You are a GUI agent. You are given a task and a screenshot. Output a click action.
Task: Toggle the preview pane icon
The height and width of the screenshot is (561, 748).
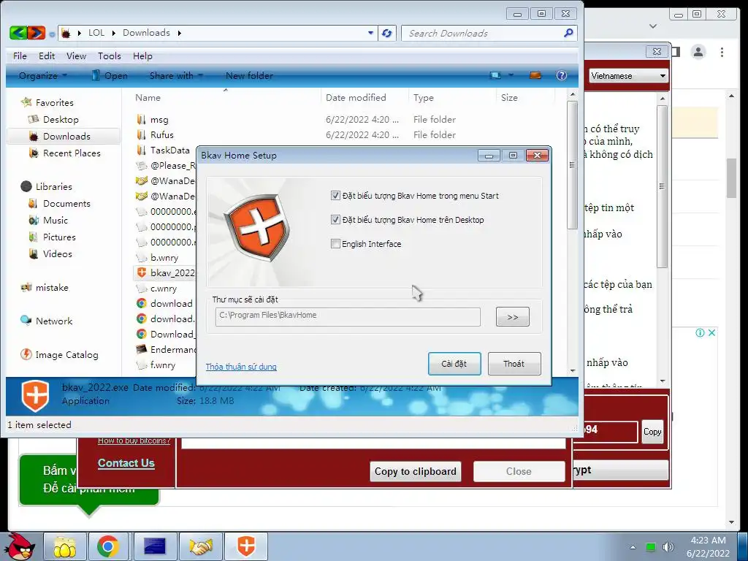pos(535,75)
